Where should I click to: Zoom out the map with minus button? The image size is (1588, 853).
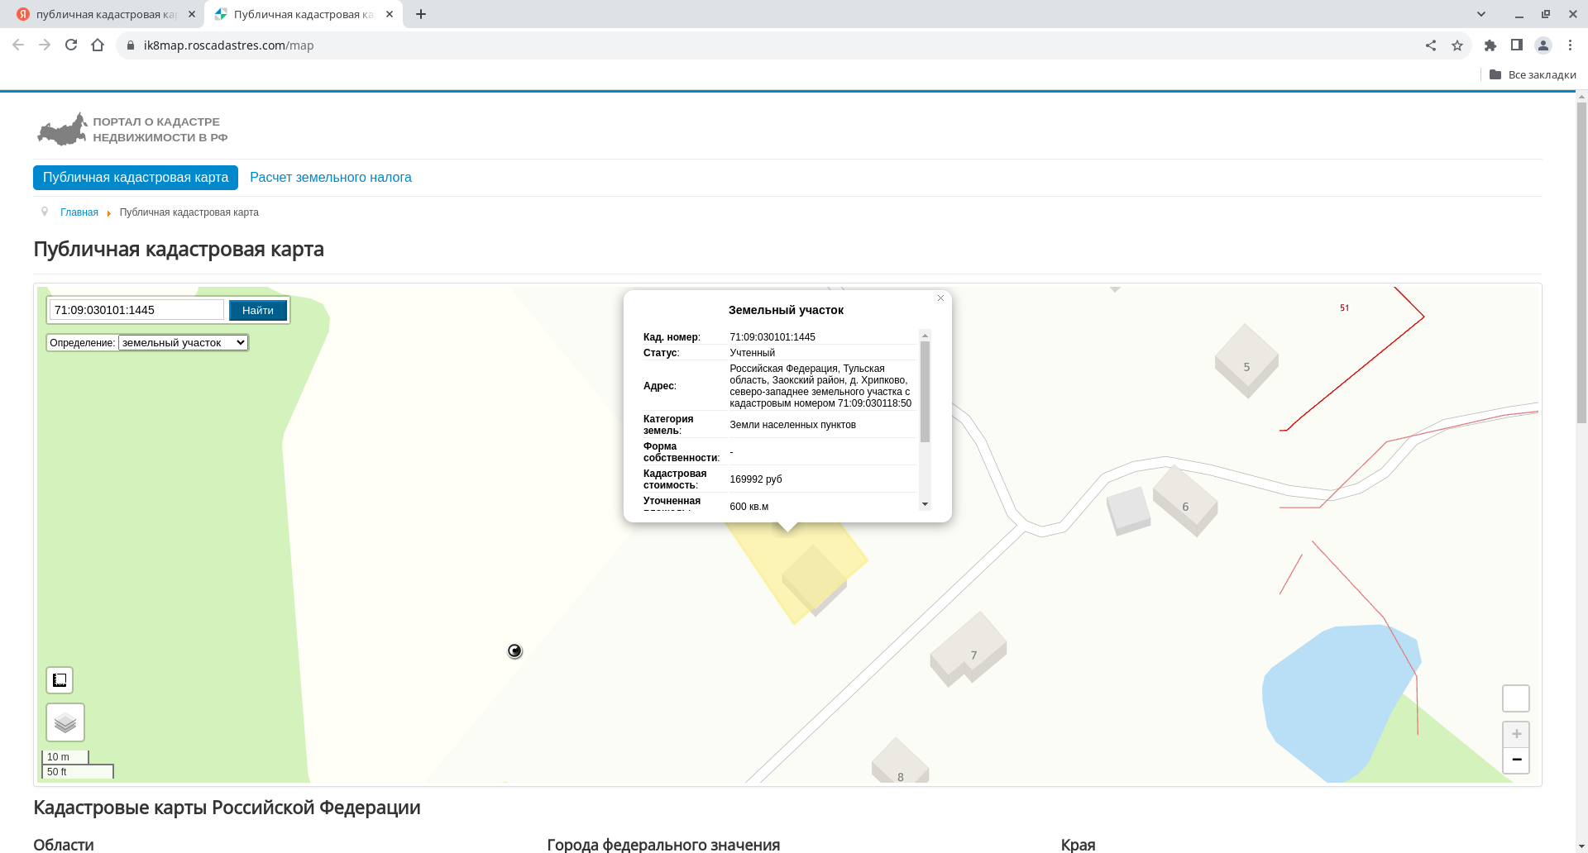tap(1515, 760)
